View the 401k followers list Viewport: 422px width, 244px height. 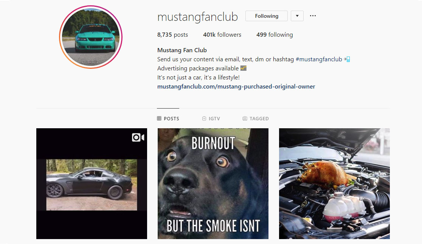click(x=222, y=35)
